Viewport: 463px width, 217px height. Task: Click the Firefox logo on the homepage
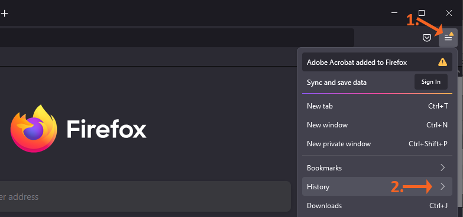(33, 129)
